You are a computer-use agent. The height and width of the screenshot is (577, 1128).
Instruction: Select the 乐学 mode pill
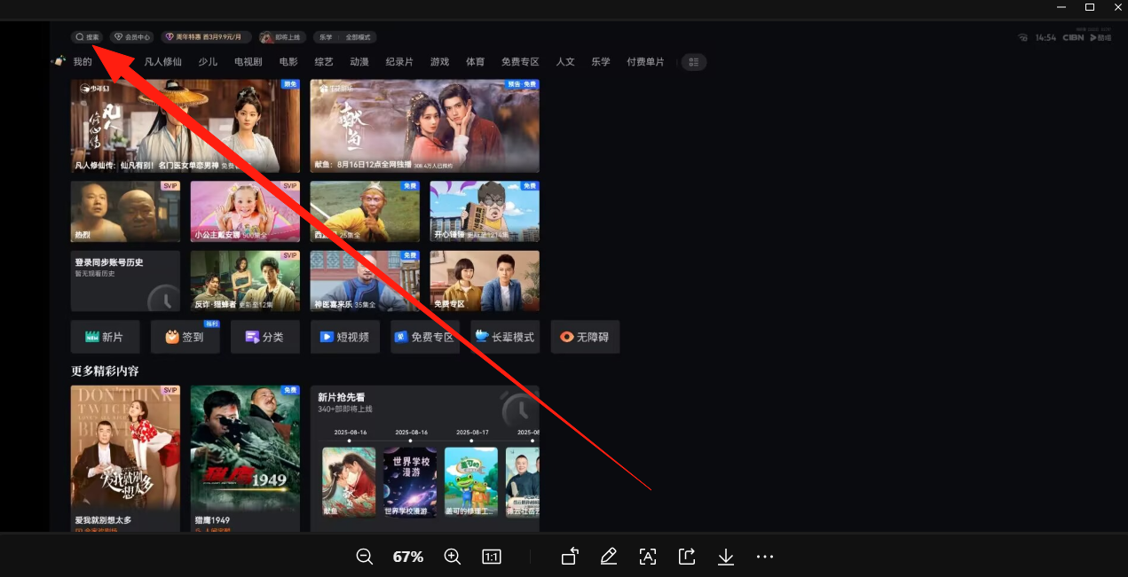326,37
